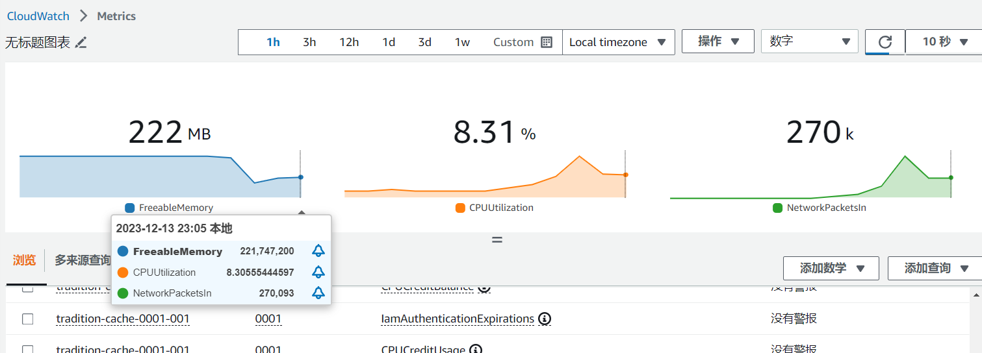Expand the 添加数学 dropdown

(831, 268)
